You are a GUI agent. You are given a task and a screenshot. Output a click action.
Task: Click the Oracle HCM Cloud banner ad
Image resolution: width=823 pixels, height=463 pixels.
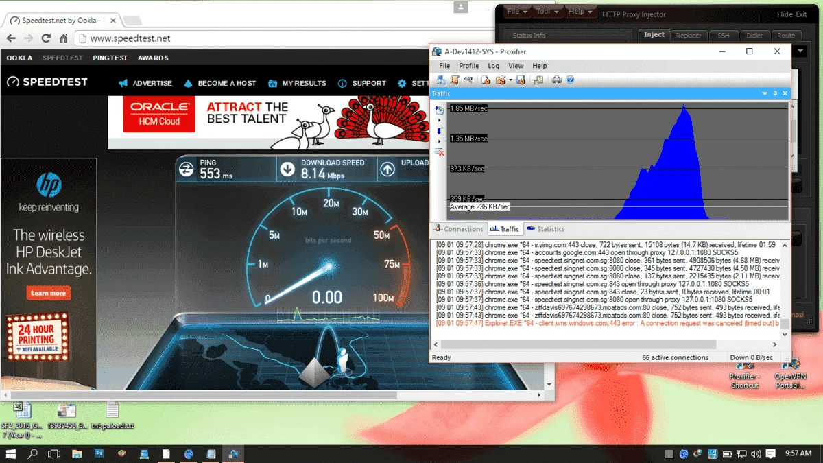point(268,122)
